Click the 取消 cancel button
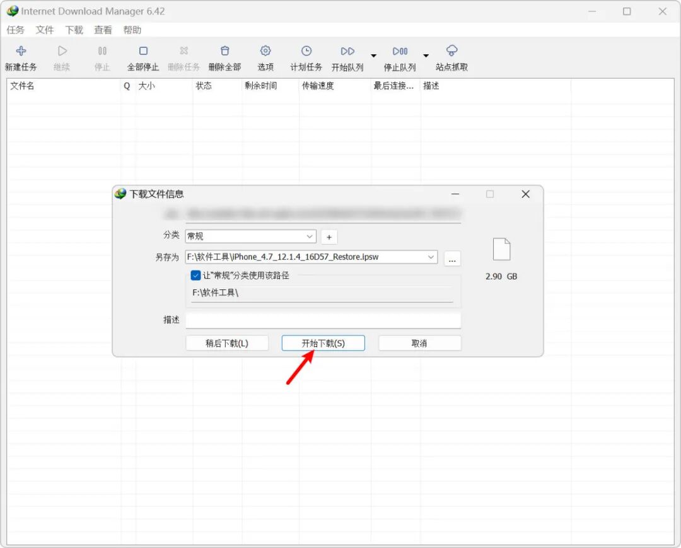 [419, 343]
